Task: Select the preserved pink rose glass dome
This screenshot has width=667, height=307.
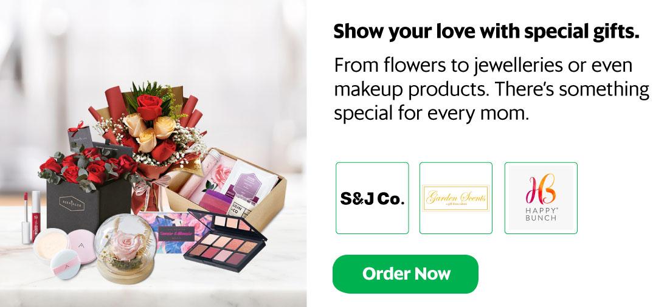Action: [x=125, y=249]
